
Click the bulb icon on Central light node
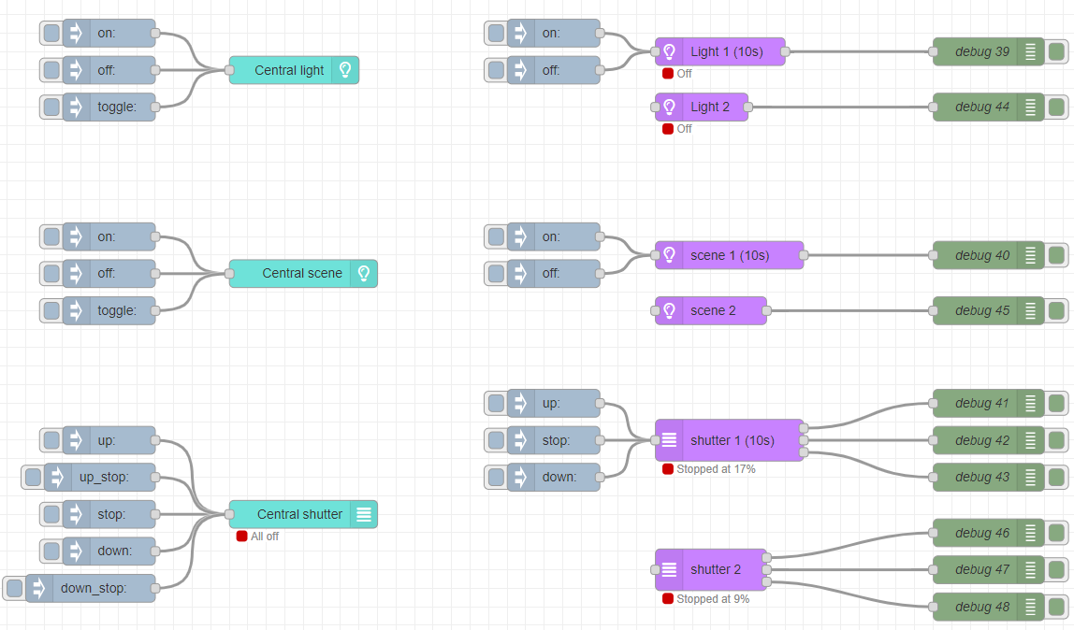(345, 70)
